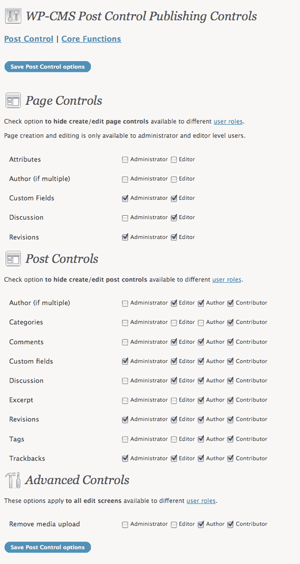Open the user roles link under Advanced Controls

click(201, 501)
